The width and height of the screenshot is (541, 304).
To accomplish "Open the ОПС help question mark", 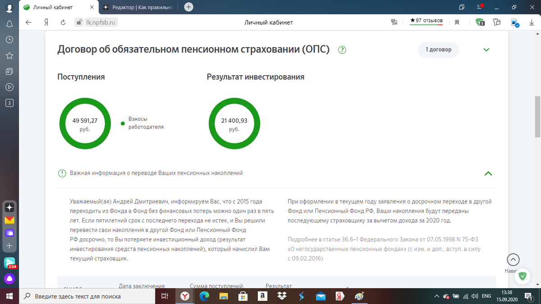I will [x=342, y=50].
